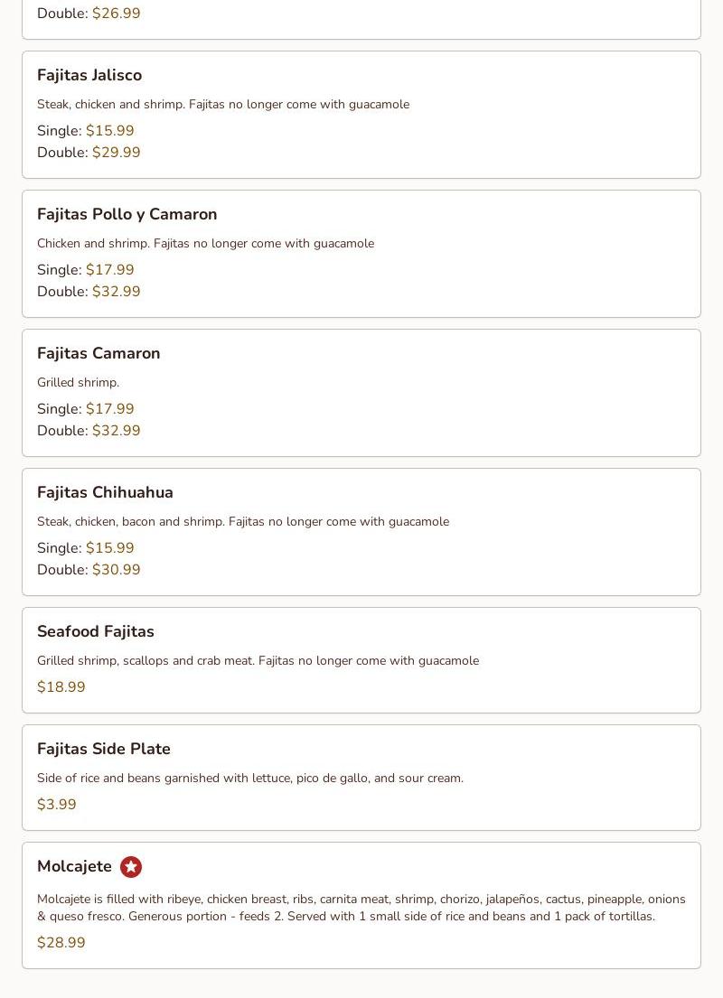
Task: Click the Side Plate $3.99 price
Action: [57, 804]
